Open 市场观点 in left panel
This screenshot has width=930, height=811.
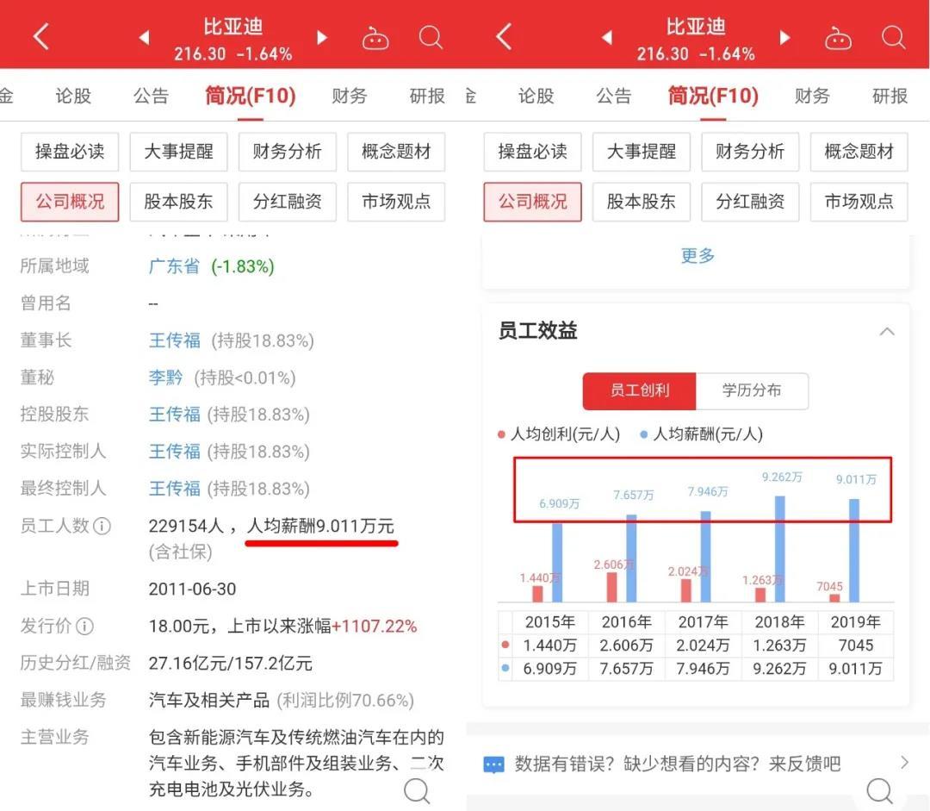396,202
